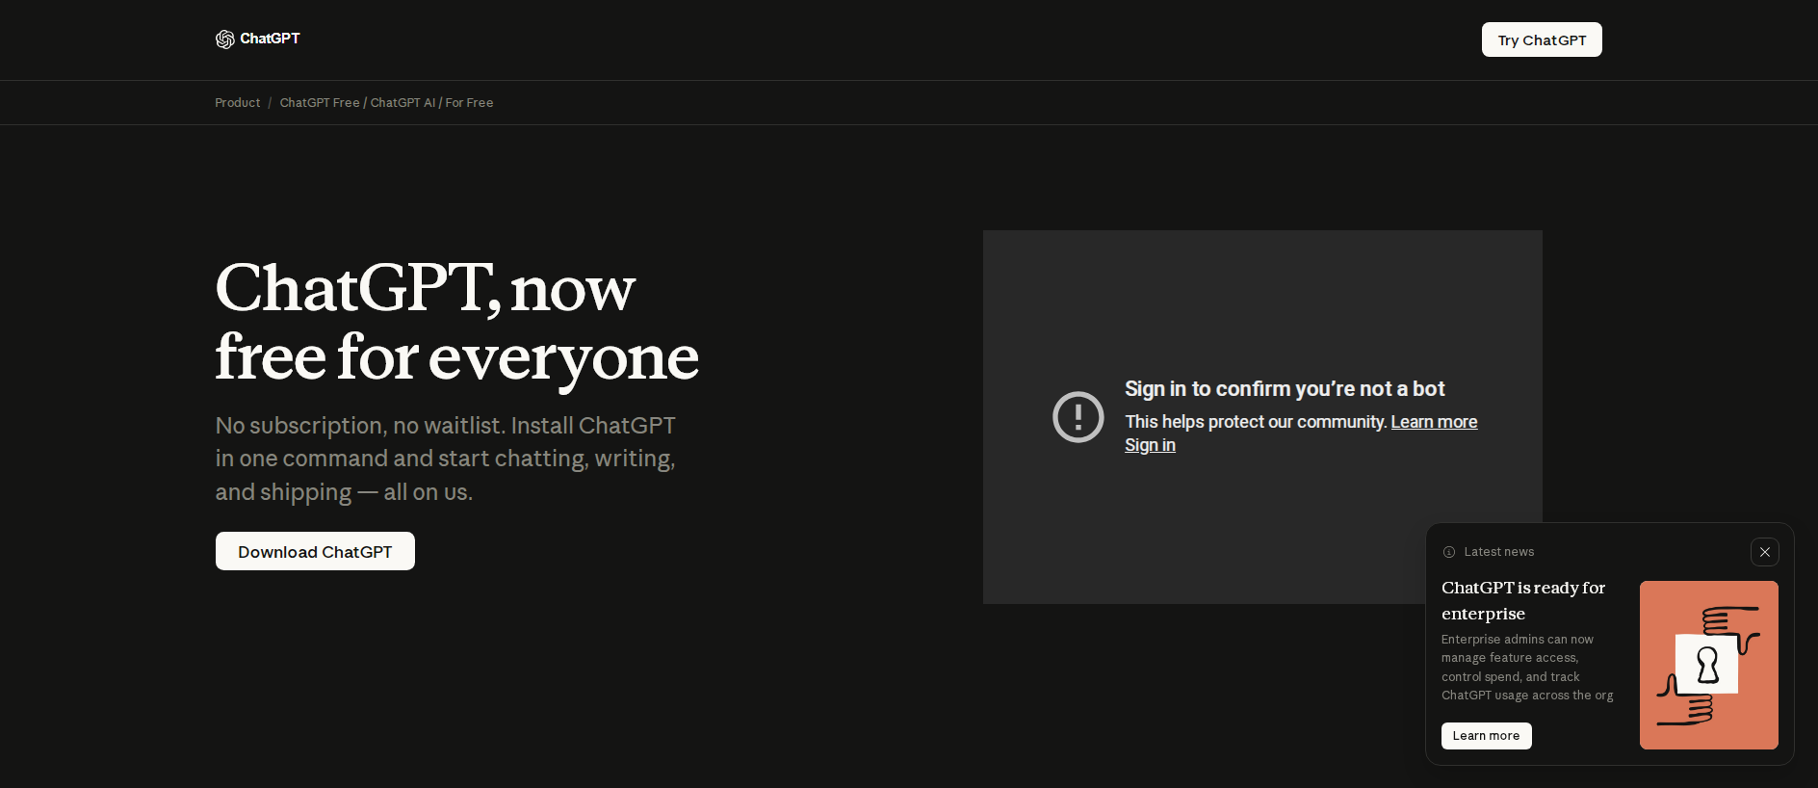The width and height of the screenshot is (1818, 788).
Task: Click the ChatGPT logo in header
Action: pyautogui.click(x=258, y=39)
